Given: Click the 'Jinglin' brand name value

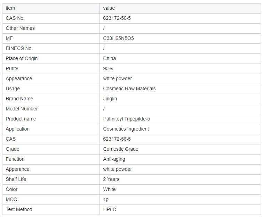Looking at the screenshot, I should click(110, 99).
